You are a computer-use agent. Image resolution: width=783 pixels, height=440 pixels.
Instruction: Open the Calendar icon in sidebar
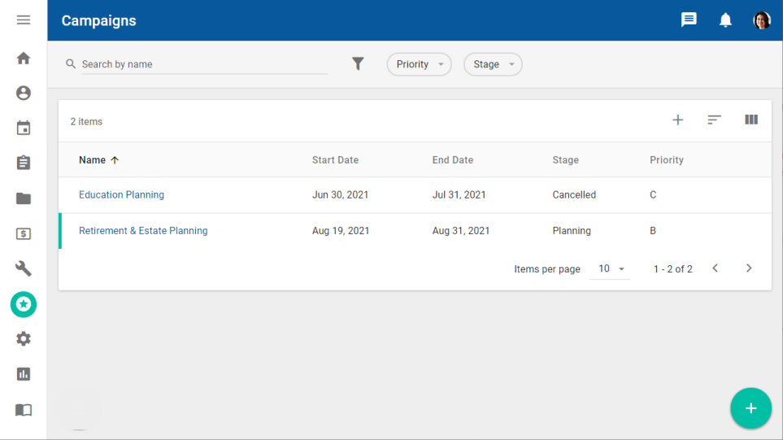[24, 129]
